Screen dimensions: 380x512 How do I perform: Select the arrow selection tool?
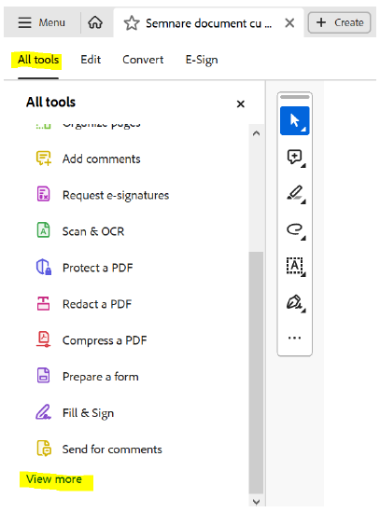(x=294, y=121)
